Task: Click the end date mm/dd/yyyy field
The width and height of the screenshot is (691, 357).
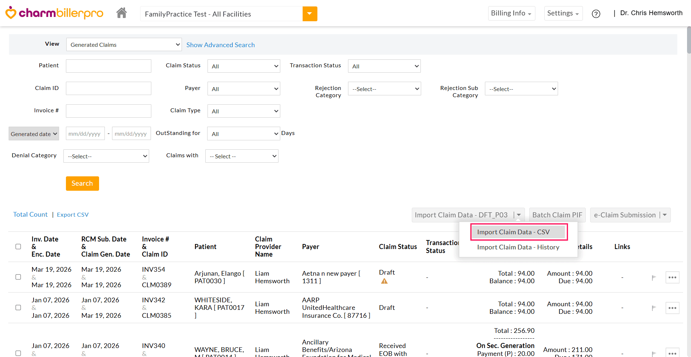Action: click(x=131, y=134)
